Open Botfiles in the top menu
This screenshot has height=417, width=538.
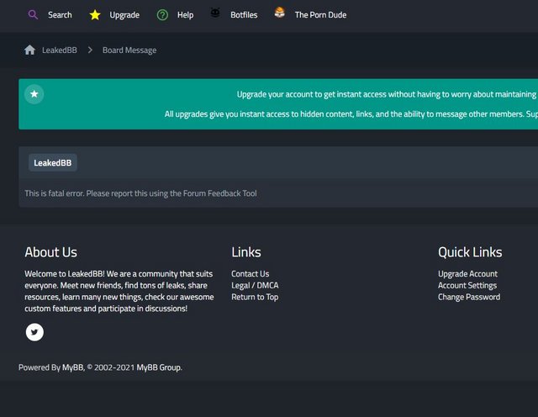pyautogui.click(x=244, y=15)
